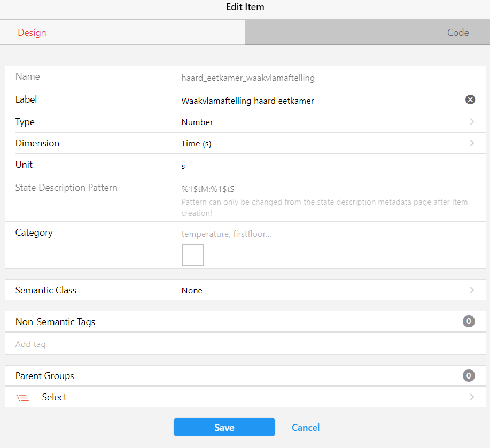
Task: Click the Label text field
Action: click(x=321, y=101)
